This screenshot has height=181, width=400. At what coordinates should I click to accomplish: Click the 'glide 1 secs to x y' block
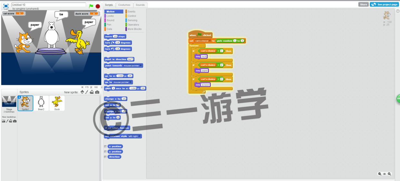click(x=125, y=88)
